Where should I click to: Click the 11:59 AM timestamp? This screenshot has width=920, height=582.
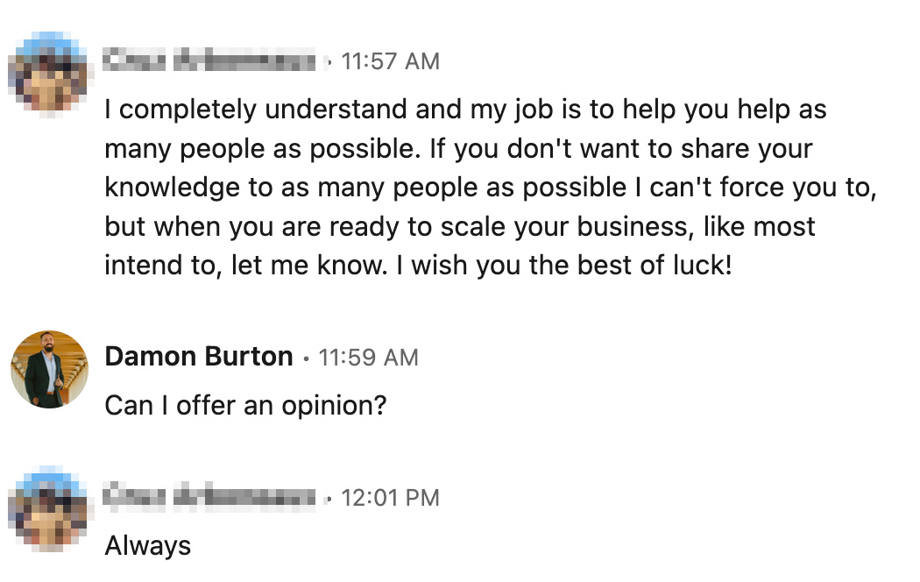[369, 358]
